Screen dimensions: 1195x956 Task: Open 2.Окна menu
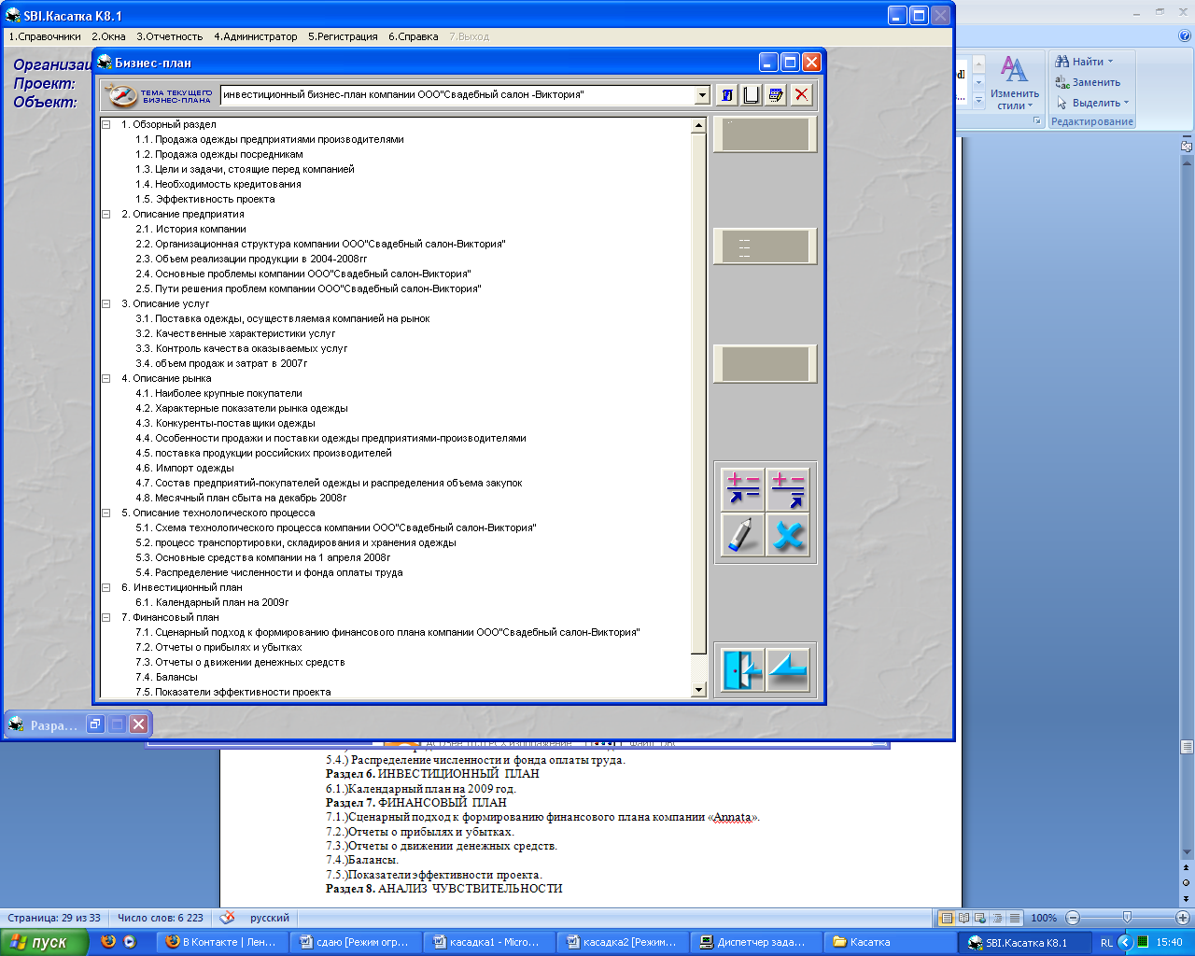(108, 36)
